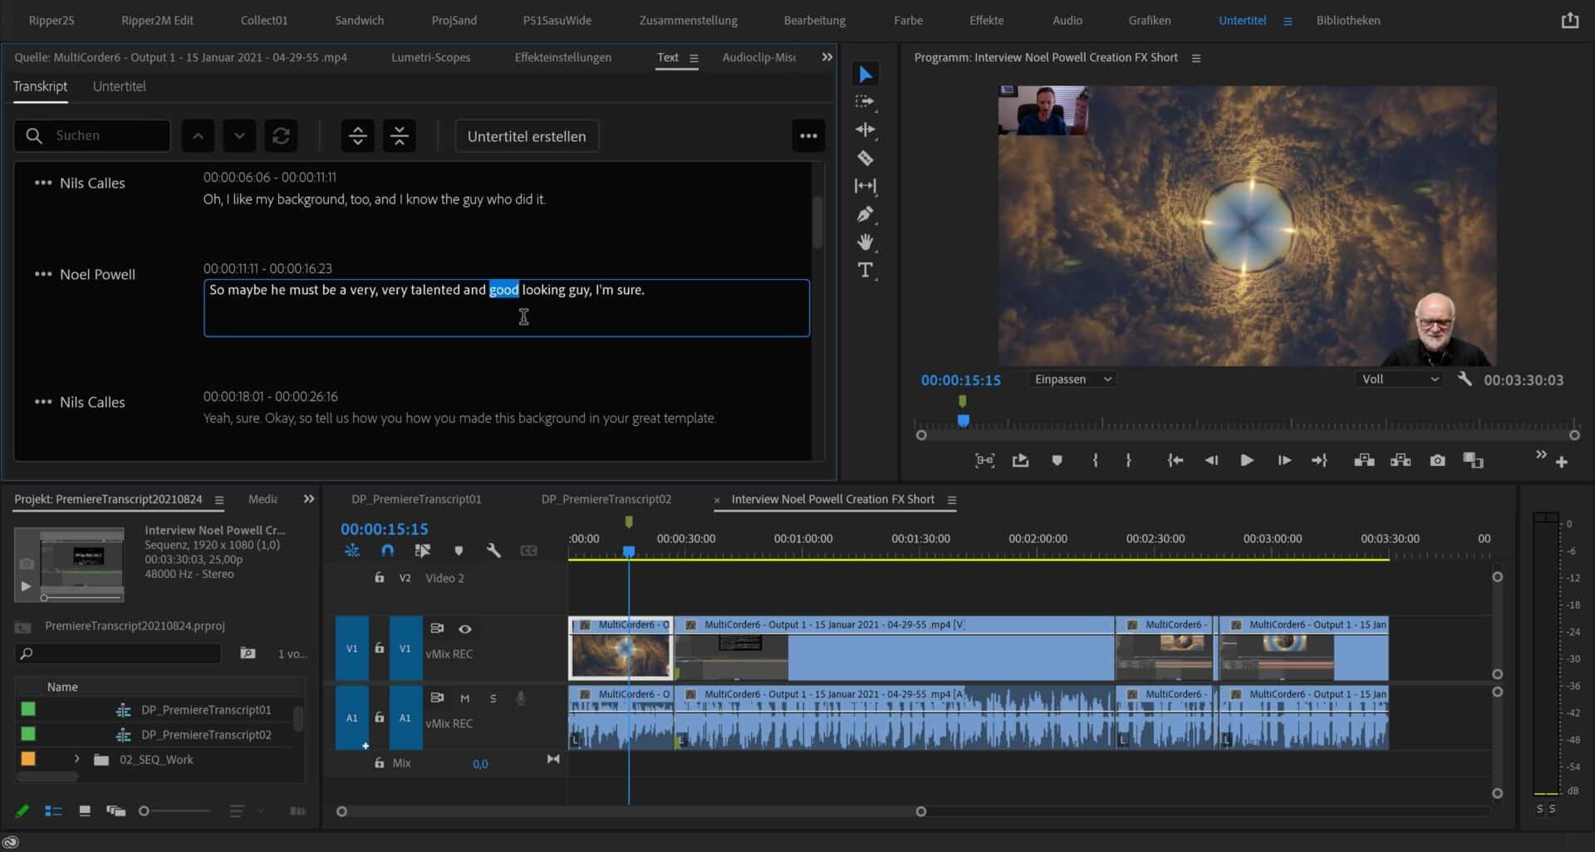This screenshot has width=1595, height=852.
Task: Select the Selection tool
Action: (x=866, y=74)
